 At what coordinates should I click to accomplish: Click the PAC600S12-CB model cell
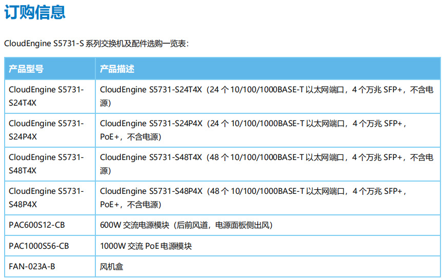tap(50, 225)
